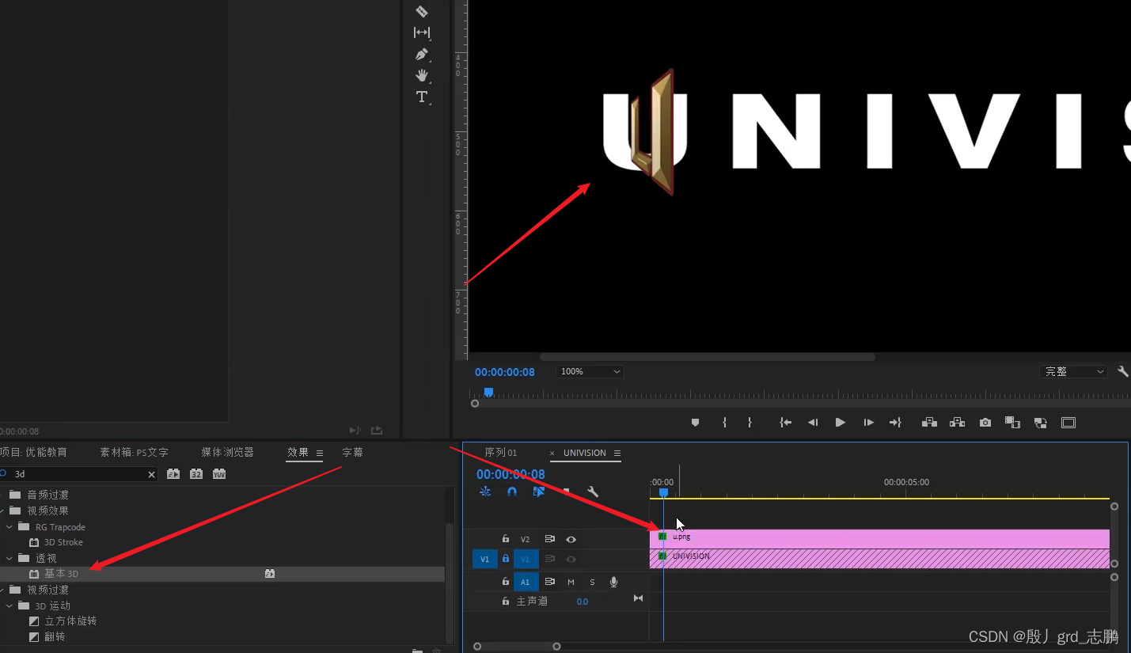Add a marker in the program monitor
This screenshot has height=653, width=1131.
click(x=695, y=423)
